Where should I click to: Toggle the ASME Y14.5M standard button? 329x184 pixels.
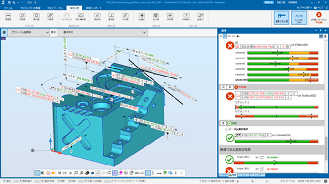pyautogui.click(x=299, y=18)
